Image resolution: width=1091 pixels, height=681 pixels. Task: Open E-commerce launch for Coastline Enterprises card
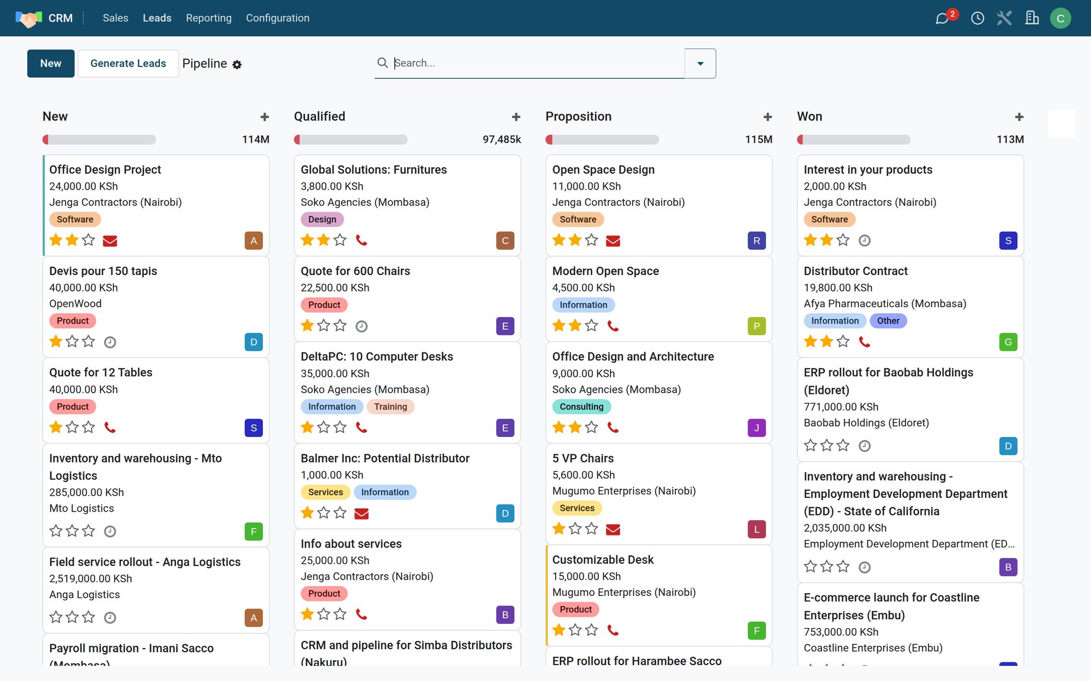click(910, 625)
